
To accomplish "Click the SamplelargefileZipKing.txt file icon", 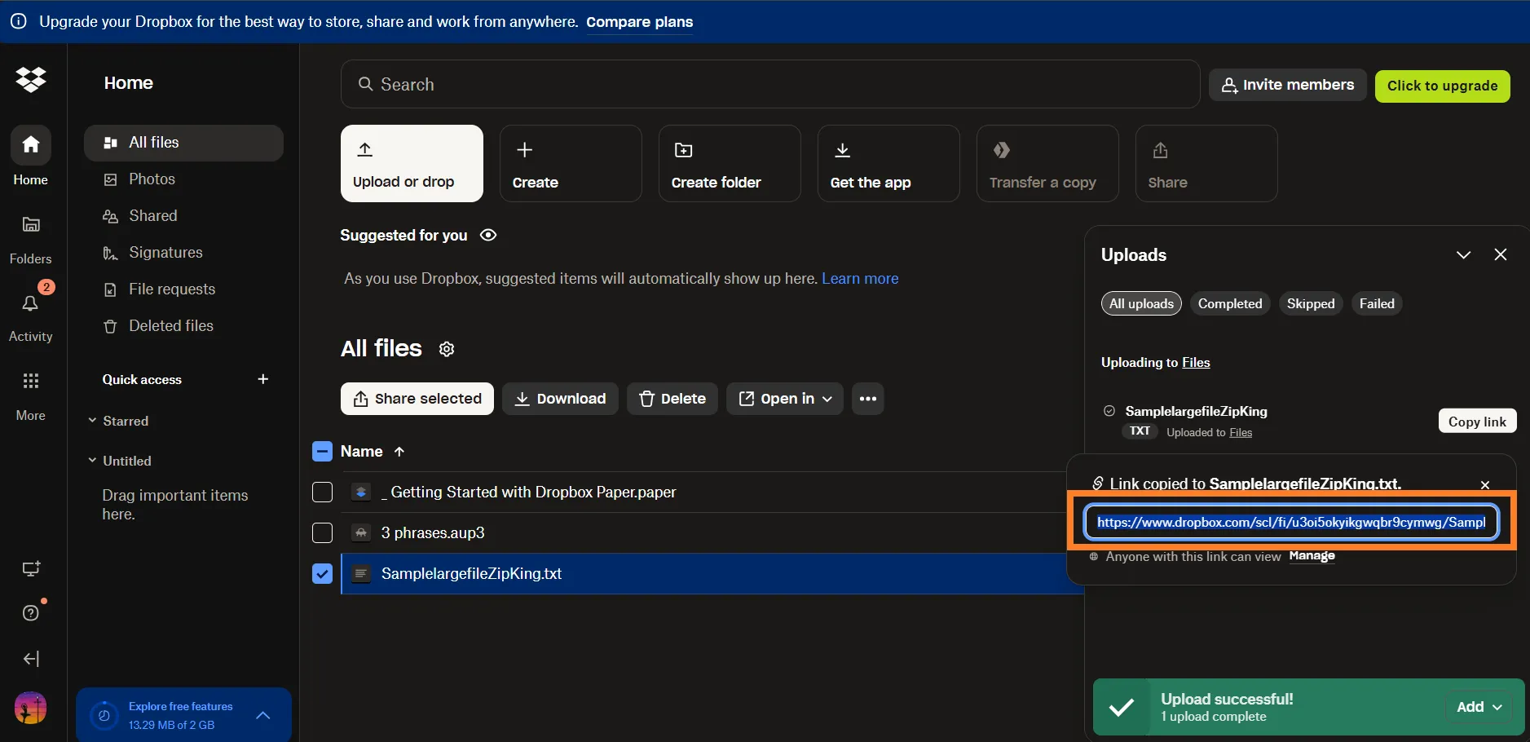I will click(x=361, y=573).
